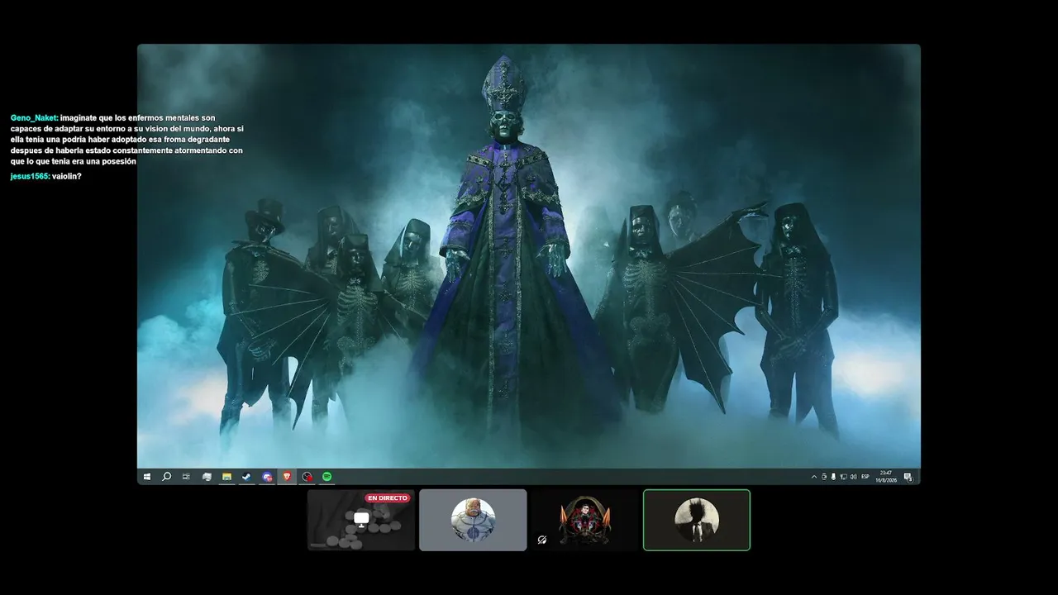This screenshot has height=595, width=1058.
Task: Select the EN DIRECTO screen share tile
Action: 361,520
